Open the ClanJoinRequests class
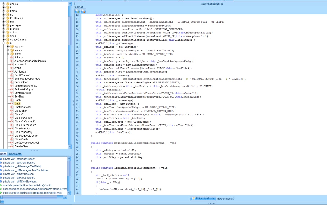Viewport: 327px width, 205px height. [25, 125]
